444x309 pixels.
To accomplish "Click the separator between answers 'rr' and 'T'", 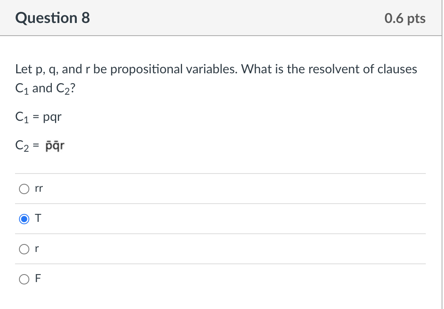I will pyautogui.click(x=220, y=204).
